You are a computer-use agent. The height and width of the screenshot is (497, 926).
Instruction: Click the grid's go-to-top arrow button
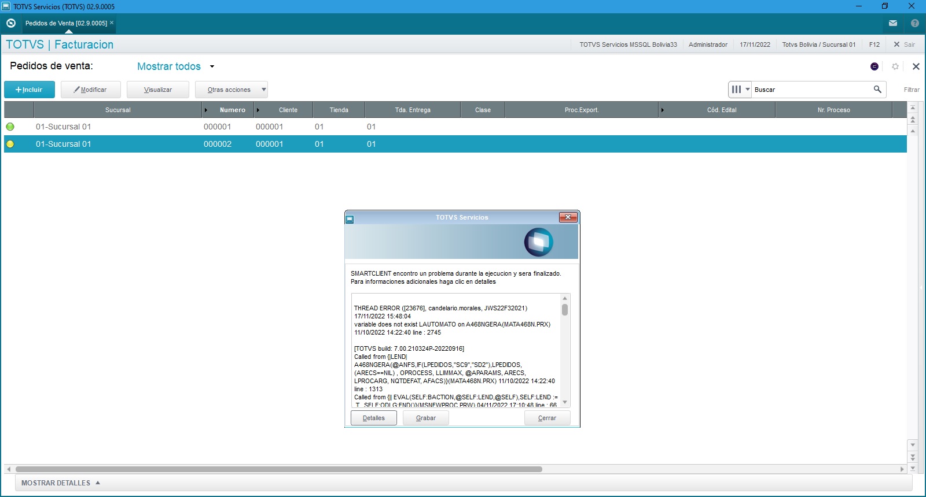coord(913,108)
